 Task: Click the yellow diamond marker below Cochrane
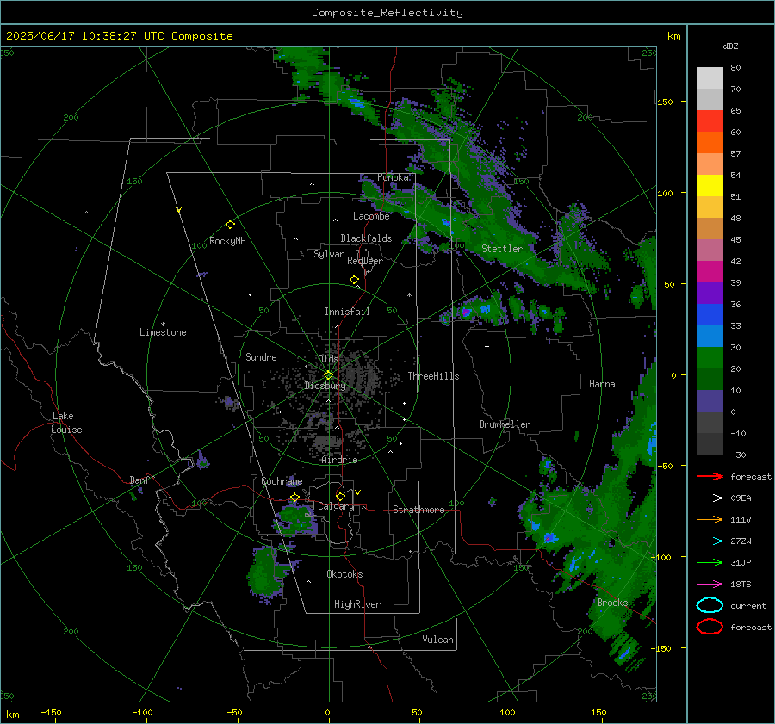click(x=294, y=497)
